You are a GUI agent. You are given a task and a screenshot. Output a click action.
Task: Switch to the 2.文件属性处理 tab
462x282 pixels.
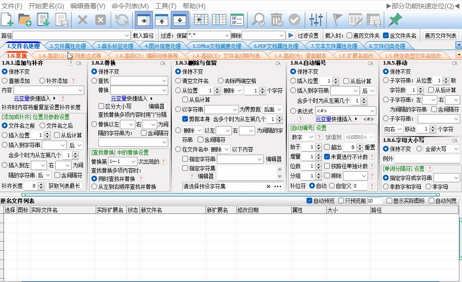click(x=68, y=46)
